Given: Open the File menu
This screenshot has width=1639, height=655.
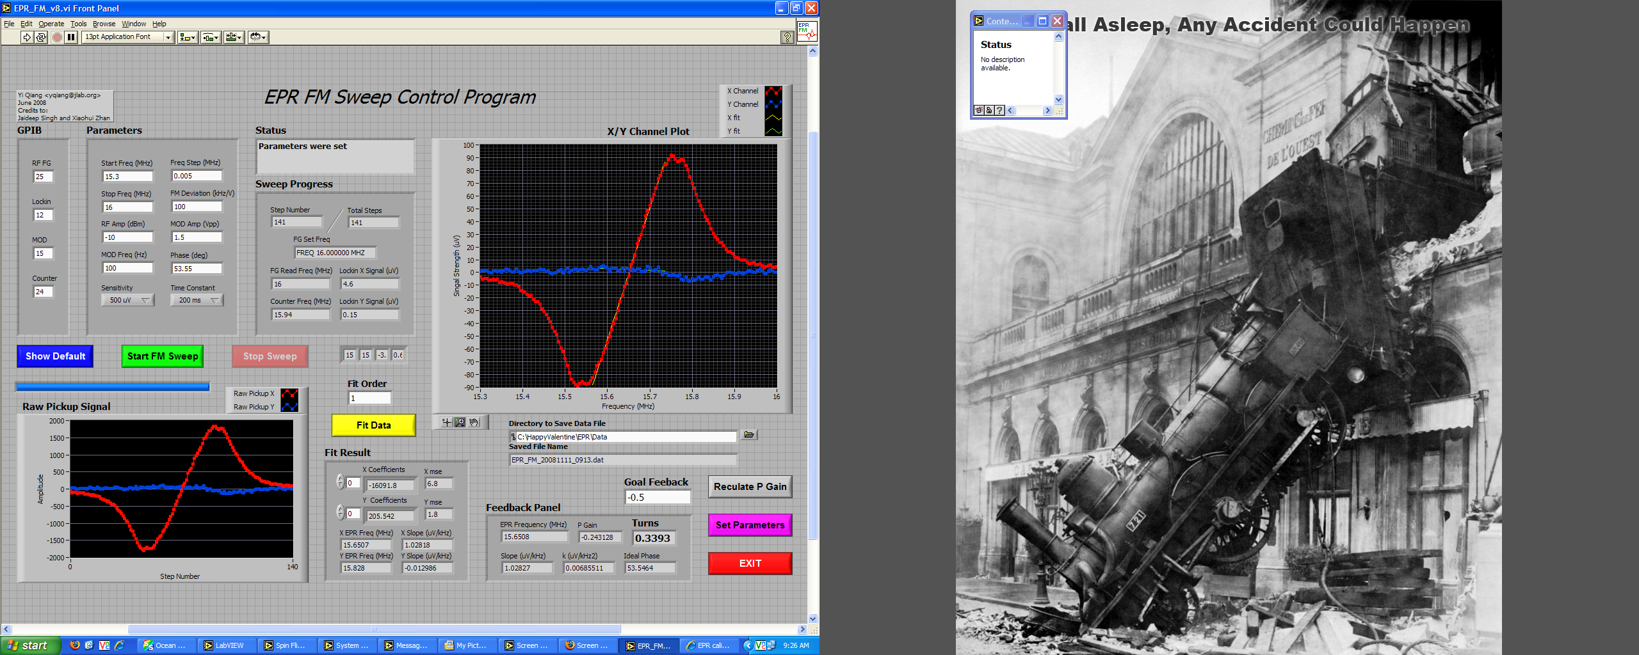Looking at the screenshot, I should [9, 24].
